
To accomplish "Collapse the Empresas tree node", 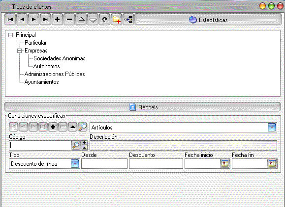I will click(x=20, y=51).
